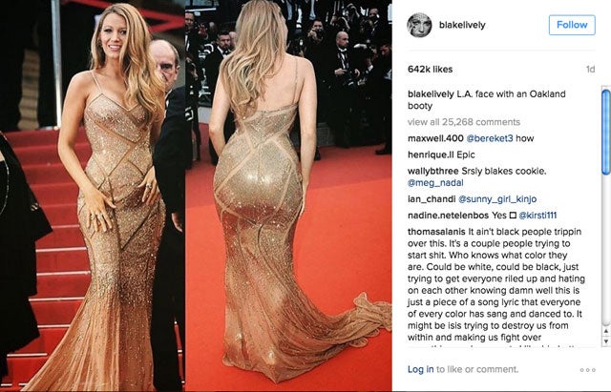Viewport: 611px width, 392px height.
Task: Click the front-view gown photo
Action: 93,196
